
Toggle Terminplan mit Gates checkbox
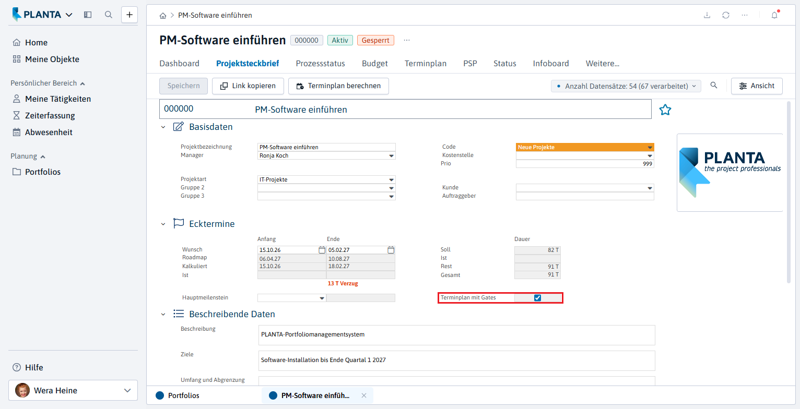(x=537, y=298)
